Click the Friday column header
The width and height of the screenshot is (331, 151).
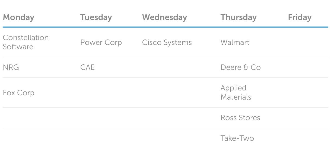point(300,17)
